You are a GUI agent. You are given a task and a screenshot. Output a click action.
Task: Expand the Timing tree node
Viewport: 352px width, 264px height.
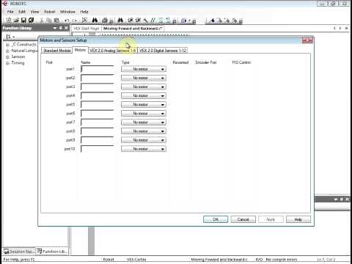[7, 63]
